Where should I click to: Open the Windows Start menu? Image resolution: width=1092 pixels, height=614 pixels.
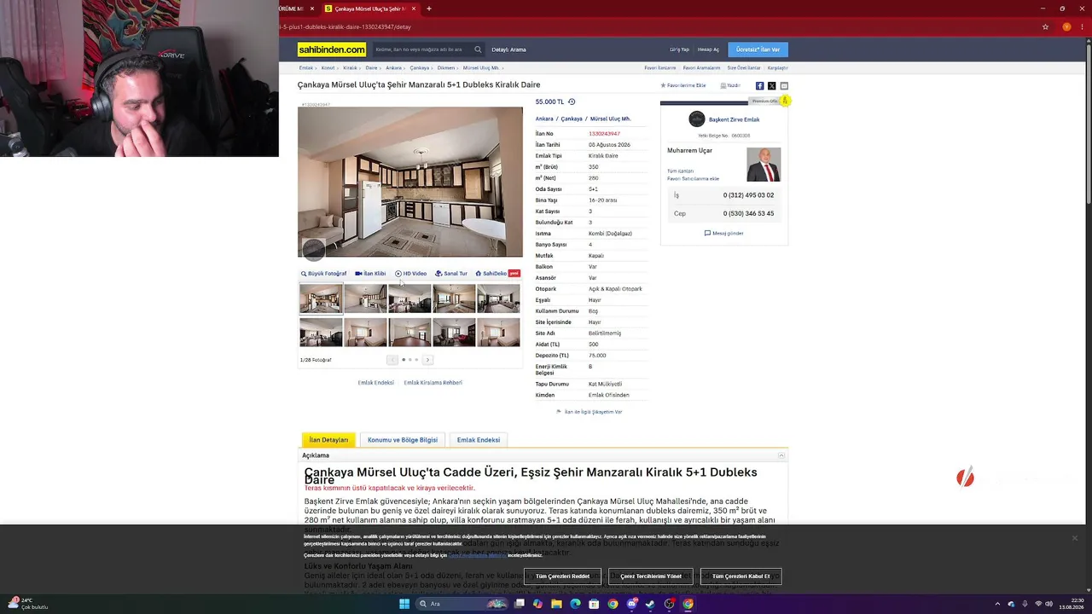pyautogui.click(x=404, y=604)
